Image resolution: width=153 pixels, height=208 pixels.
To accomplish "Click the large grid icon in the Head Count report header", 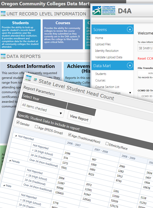I will [x=29, y=78].
